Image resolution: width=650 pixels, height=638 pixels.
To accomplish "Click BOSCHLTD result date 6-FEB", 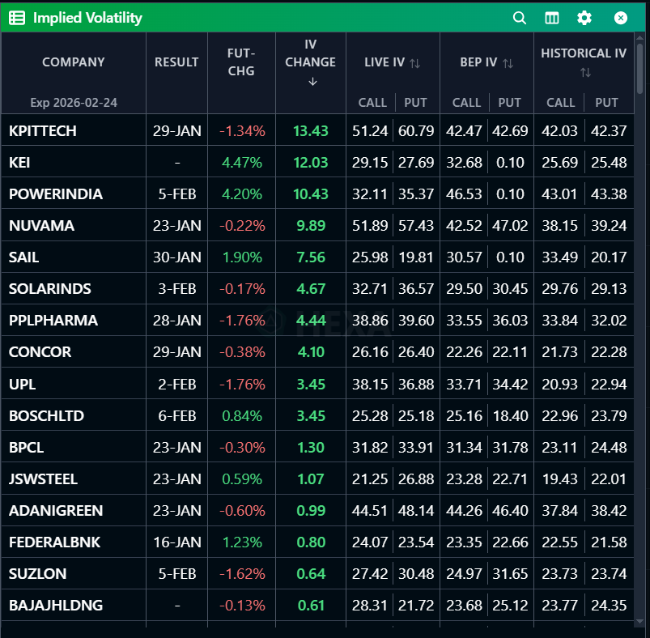I will pos(177,416).
